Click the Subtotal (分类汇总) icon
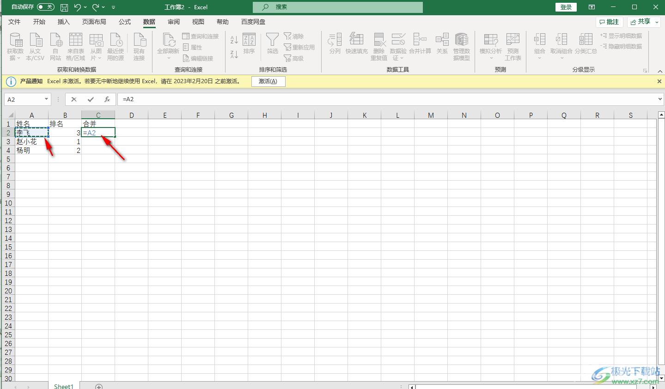665x389 pixels. [x=586, y=44]
